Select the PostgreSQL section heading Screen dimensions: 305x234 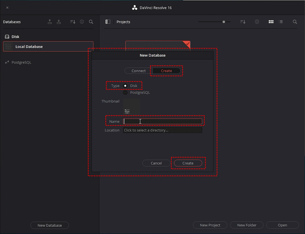pyautogui.click(x=21, y=62)
